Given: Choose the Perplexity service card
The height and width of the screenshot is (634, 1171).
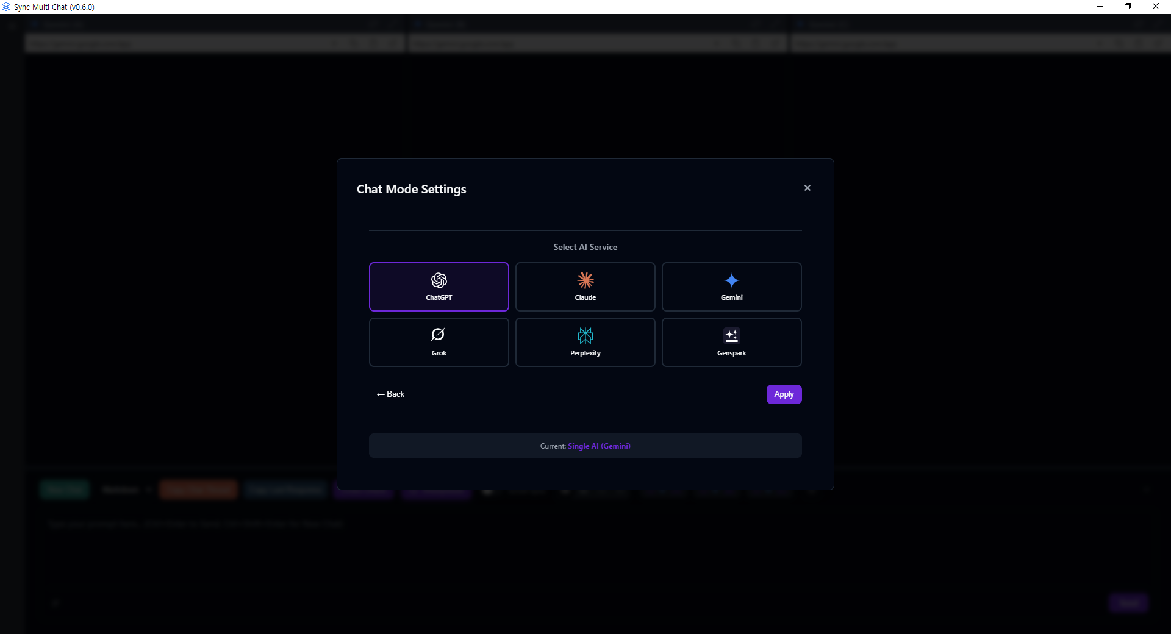Looking at the screenshot, I should point(585,342).
